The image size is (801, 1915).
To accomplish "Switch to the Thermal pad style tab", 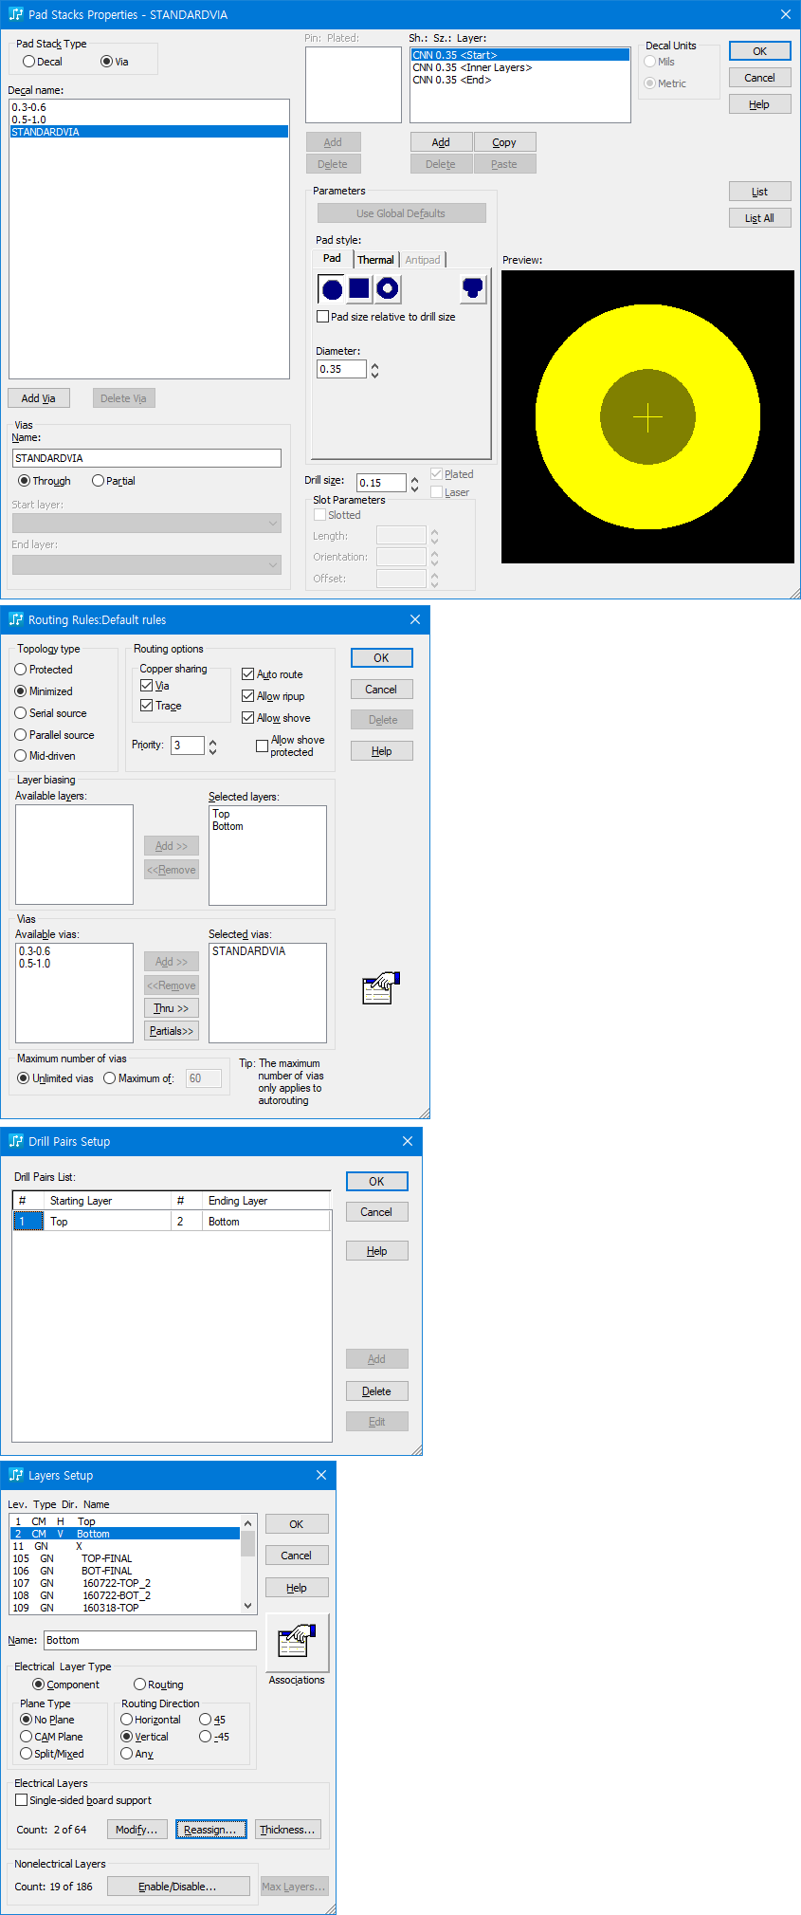I will [375, 260].
